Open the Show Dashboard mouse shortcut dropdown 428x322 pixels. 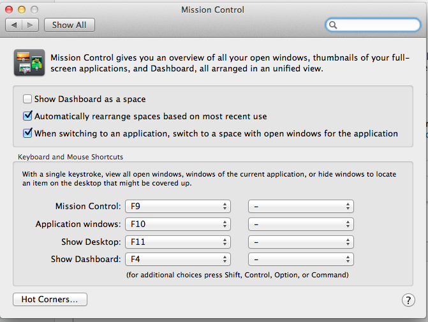[x=301, y=260]
